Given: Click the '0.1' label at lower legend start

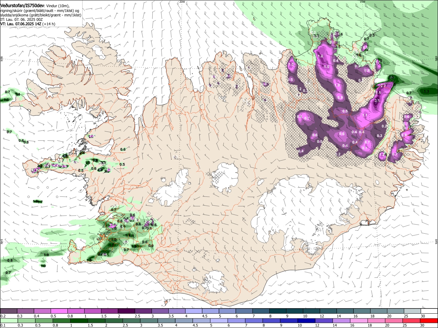Looking at the screenshot, I should [x=3, y=325].
